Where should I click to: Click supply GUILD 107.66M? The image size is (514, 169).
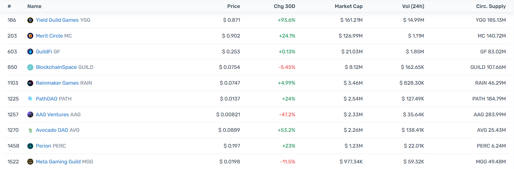pyautogui.click(x=488, y=67)
